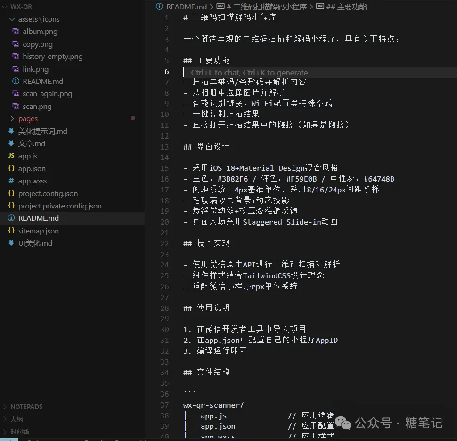Viewport: 457px width, 441px height.
Task: Click the heading '## 技术实现'
Action: click(206, 243)
